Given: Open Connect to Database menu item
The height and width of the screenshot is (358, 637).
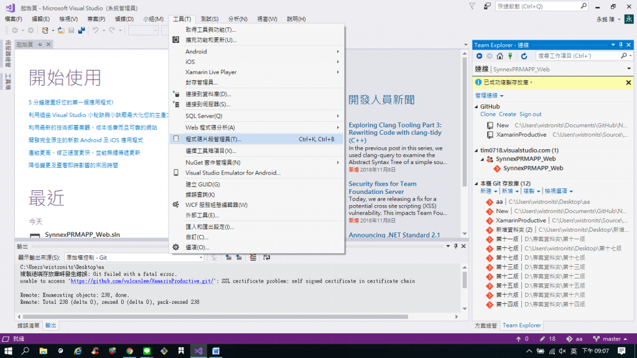Looking at the screenshot, I should tap(257, 94).
